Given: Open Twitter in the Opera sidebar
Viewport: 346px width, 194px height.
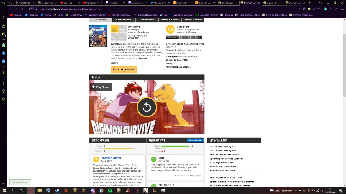Looking at the screenshot, I should click(3, 61).
